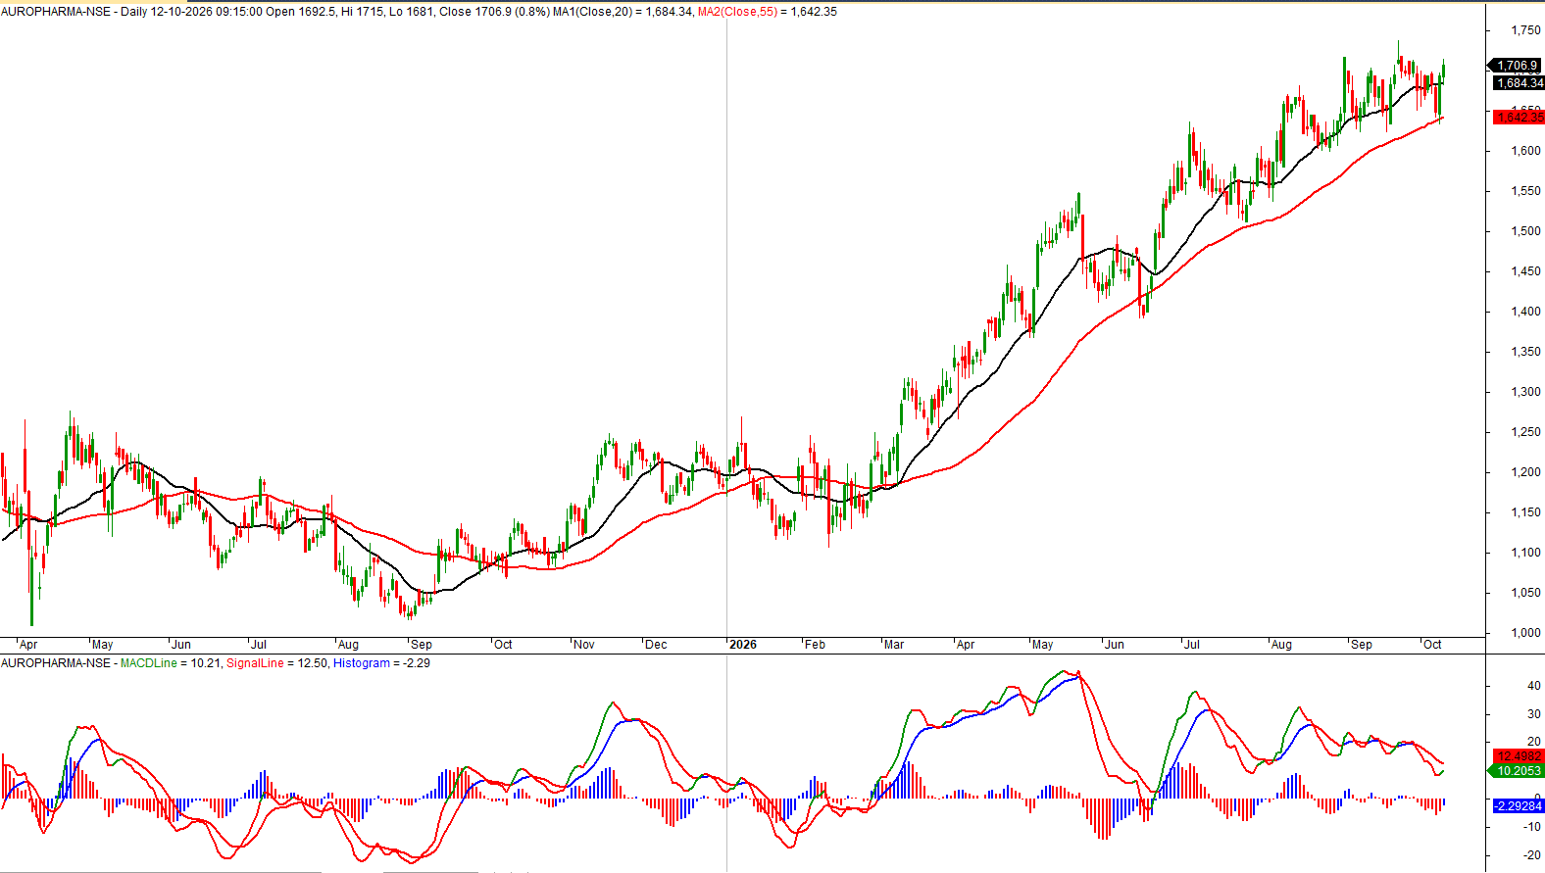Screen dimensions: 1545x873
Task: Click the 1,550 price axis label
Action: click(x=1525, y=191)
